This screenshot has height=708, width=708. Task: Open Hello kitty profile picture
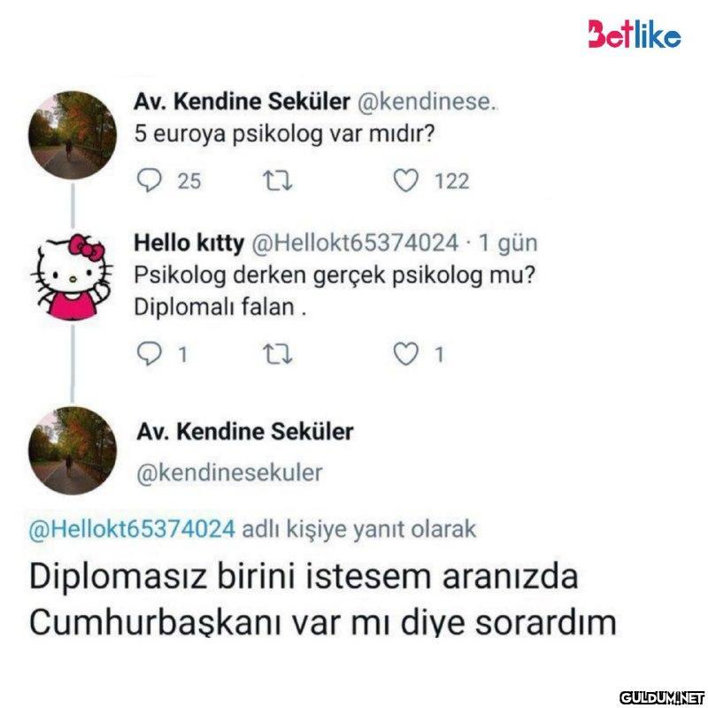[x=73, y=276]
